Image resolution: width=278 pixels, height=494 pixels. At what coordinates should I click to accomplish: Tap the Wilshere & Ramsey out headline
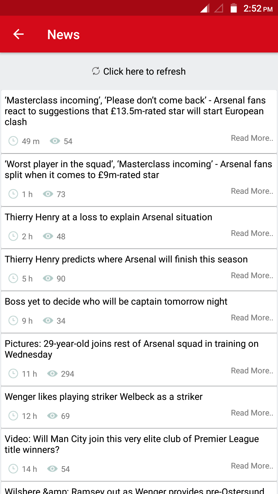pos(134,490)
